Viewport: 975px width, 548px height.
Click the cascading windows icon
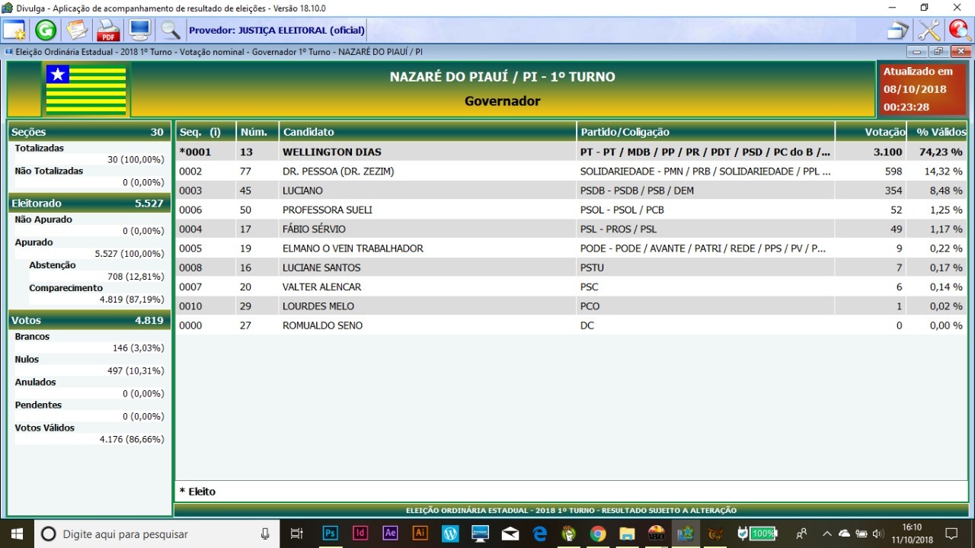click(x=899, y=30)
